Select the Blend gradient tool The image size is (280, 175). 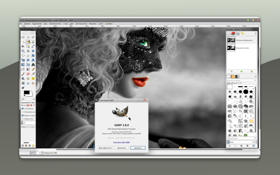click(x=28, y=69)
